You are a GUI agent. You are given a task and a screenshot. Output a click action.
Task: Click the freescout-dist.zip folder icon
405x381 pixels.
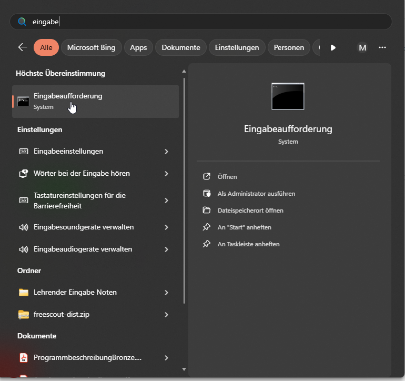tap(24, 315)
